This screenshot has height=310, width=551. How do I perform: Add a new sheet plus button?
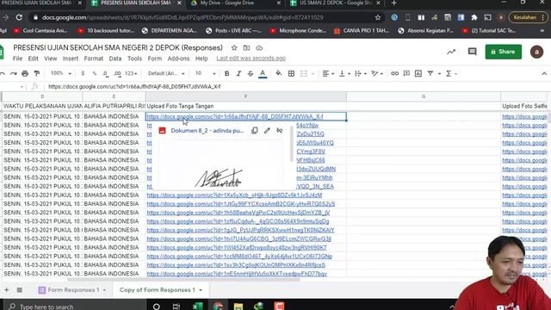point(7,290)
